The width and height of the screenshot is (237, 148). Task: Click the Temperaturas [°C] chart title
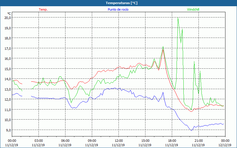tap(121, 3)
